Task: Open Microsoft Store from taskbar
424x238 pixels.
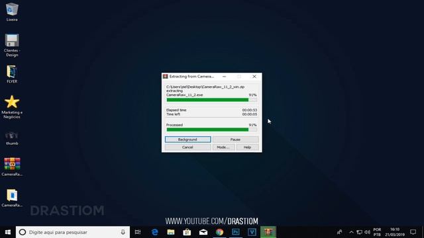Action: point(187,232)
